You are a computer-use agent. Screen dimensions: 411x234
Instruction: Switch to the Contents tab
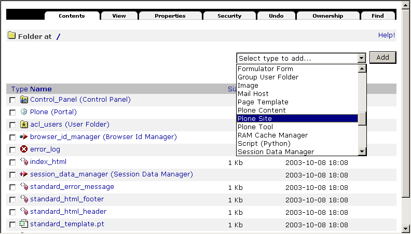pyautogui.click(x=72, y=16)
